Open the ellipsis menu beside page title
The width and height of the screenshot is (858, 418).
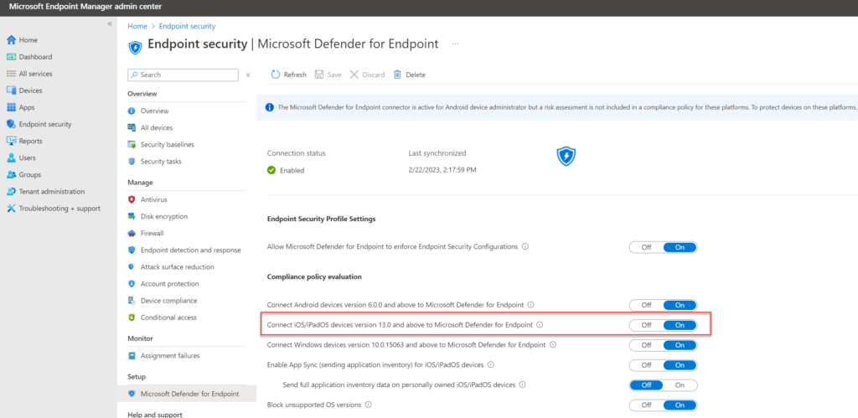click(x=455, y=44)
